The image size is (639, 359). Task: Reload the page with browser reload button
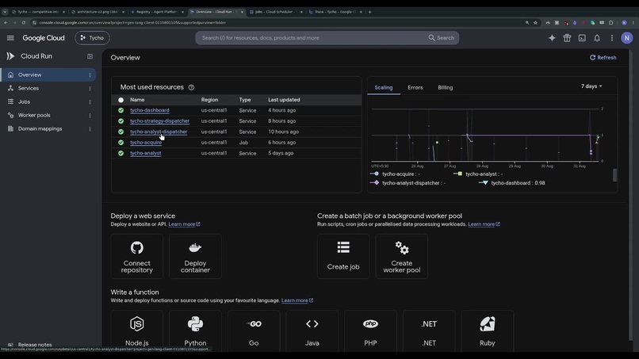click(24, 23)
